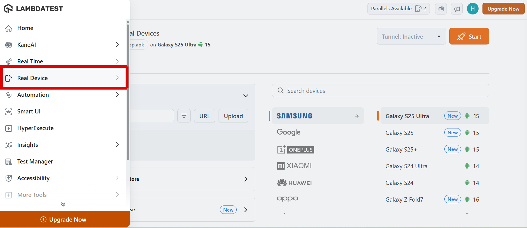Open the accessibility icon in top bar

[x=441, y=9]
